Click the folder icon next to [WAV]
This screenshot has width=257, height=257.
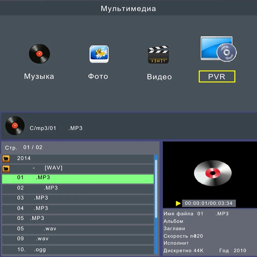[x=6, y=169]
